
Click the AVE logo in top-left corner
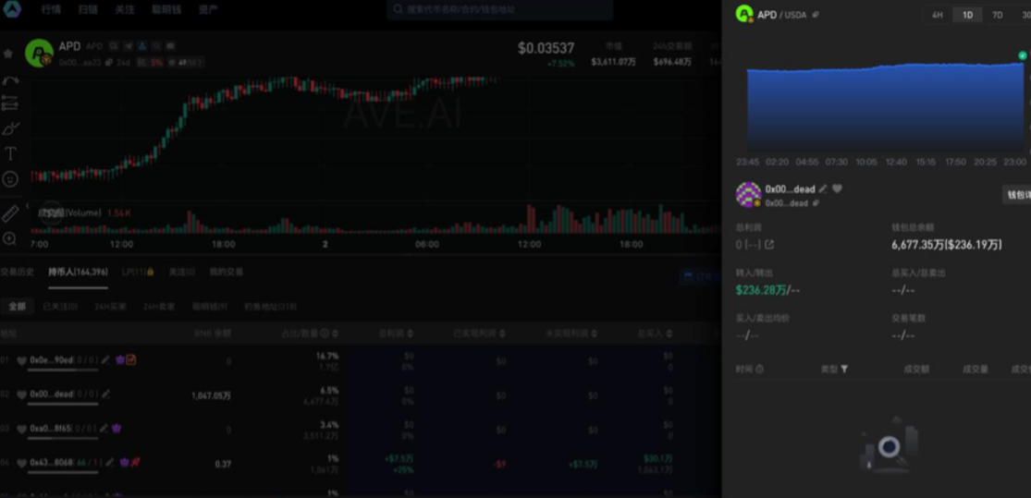click(x=12, y=9)
